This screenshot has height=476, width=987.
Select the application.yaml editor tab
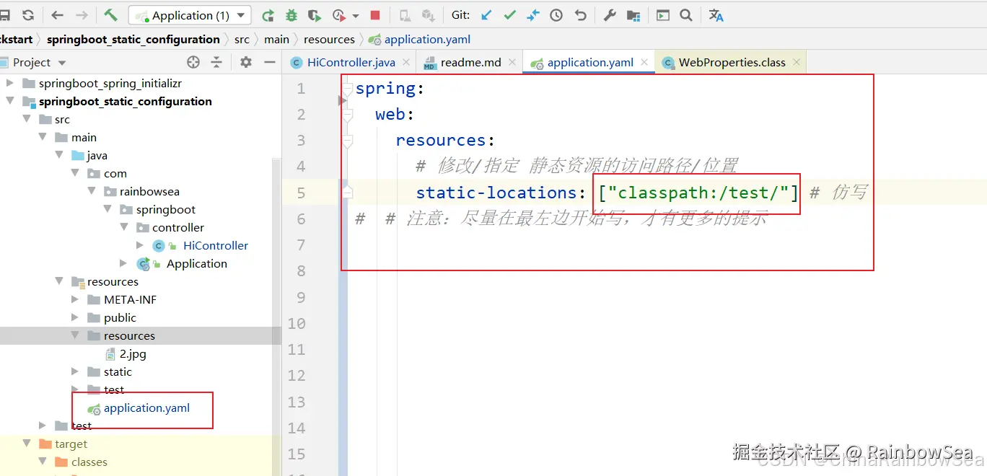pyautogui.click(x=590, y=62)
